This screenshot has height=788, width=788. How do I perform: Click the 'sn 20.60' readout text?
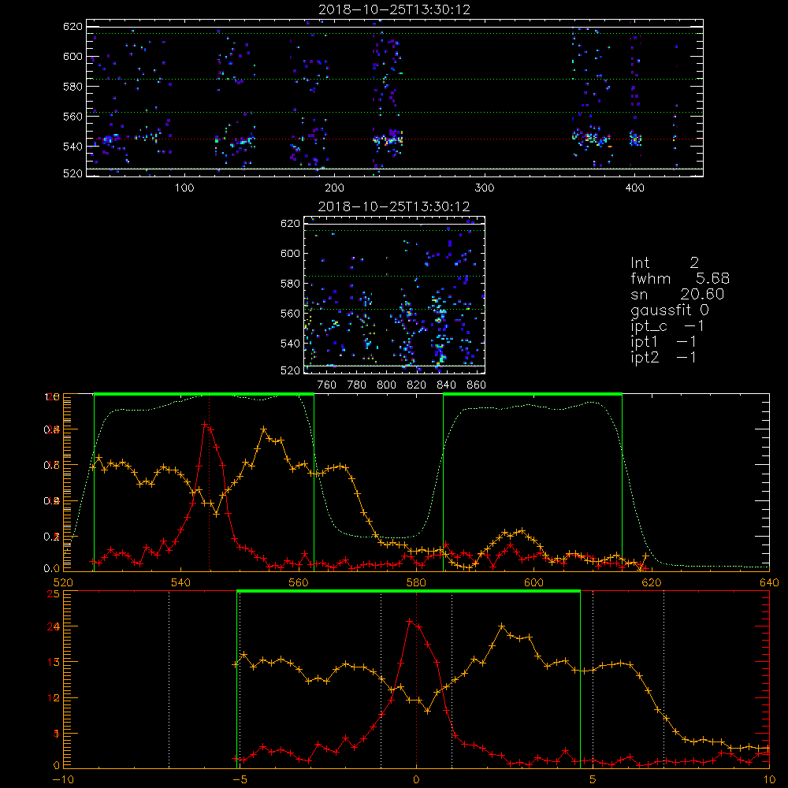pyautogui.click(x=678, y=294)
